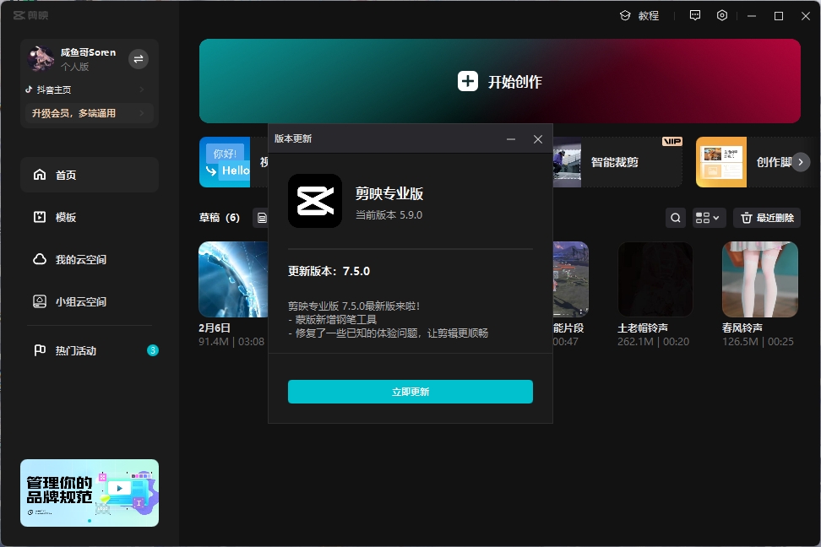The image size is (821, 547).
Task: Click the 管理你的品牌规范 promo banner
Action: coord(90,493)
